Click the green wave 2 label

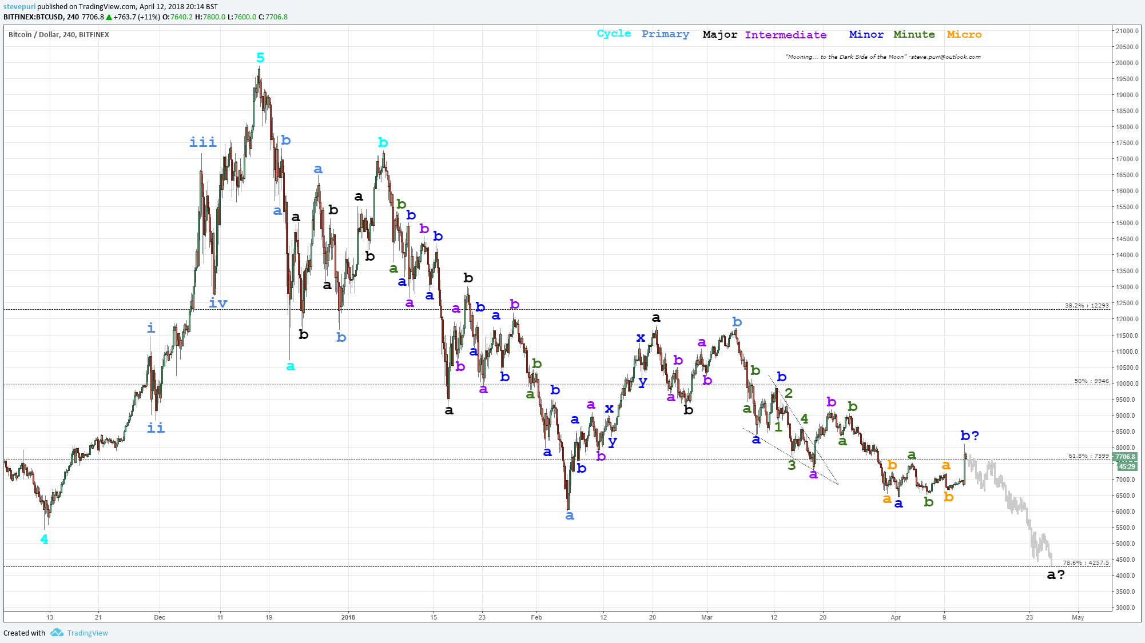coord(789,393)
